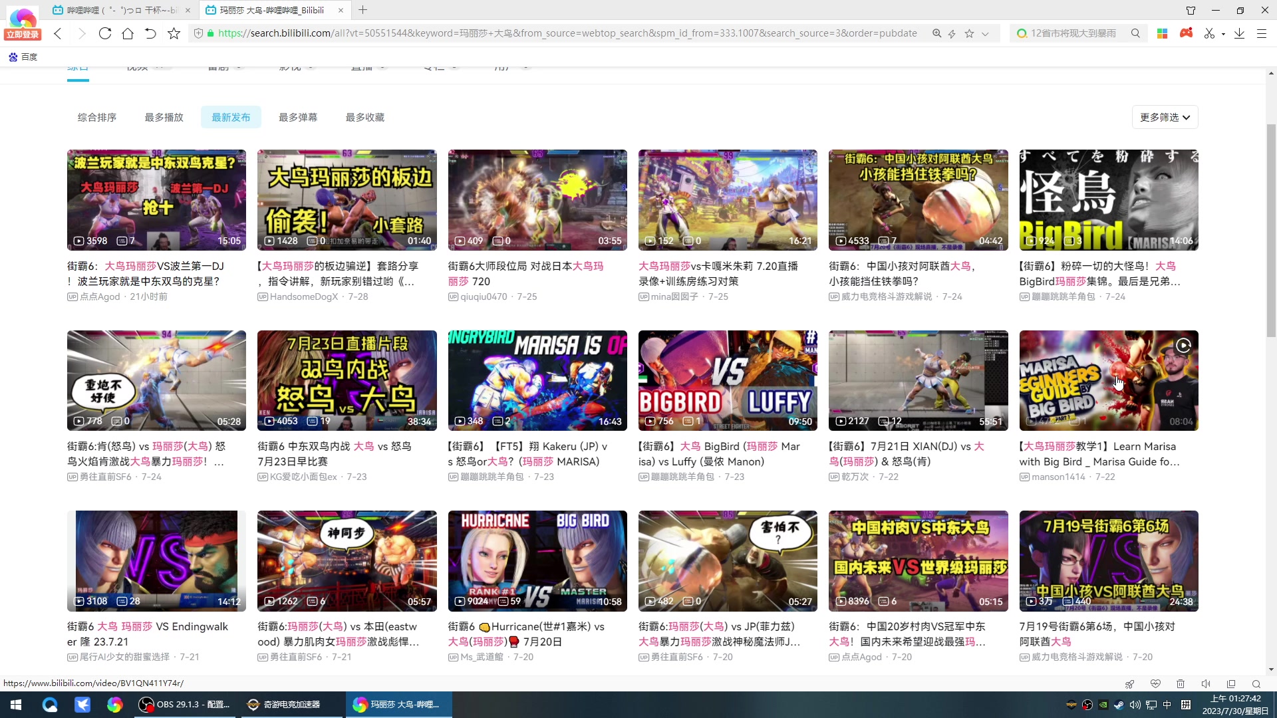The width and height of the screenshot is (1277, 718).
Task: Open the HURRICANE vs BIG BIRD thumbnail
Action: pos(537,560)
